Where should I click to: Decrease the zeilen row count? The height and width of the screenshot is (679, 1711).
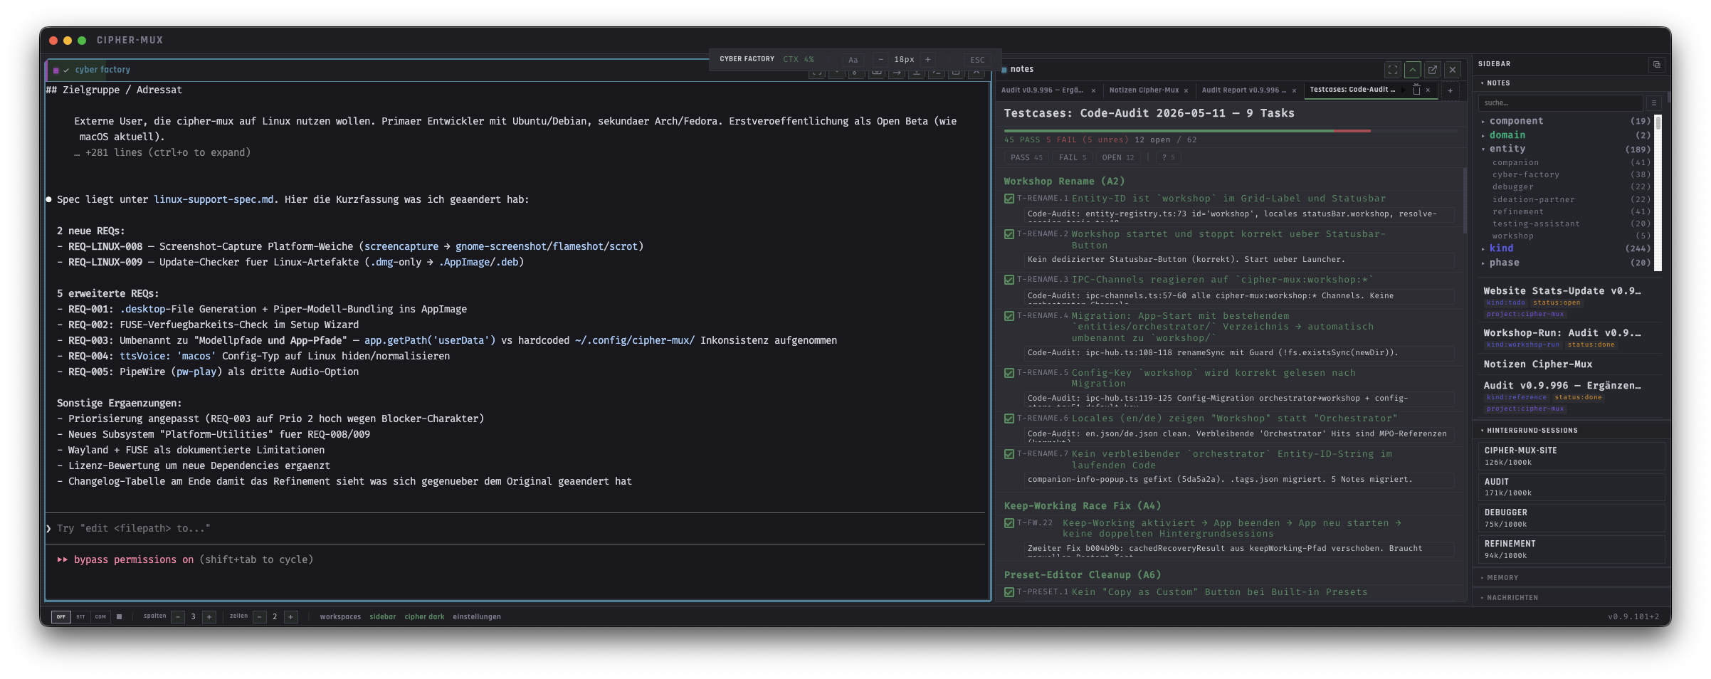[x=260, y=617]
